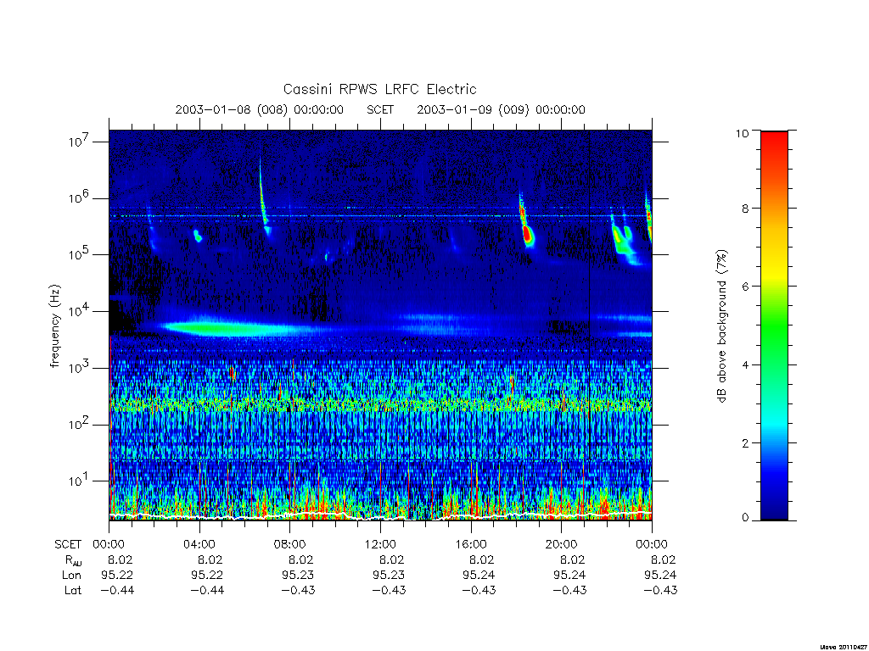Viewport: 869px width, 651px height.
Task: Select the colorbar tick label 4
Action: (745, 364)
